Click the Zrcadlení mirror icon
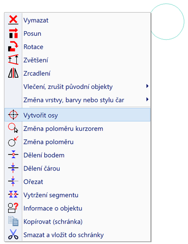The image size is (188, 244). point(13,73)
